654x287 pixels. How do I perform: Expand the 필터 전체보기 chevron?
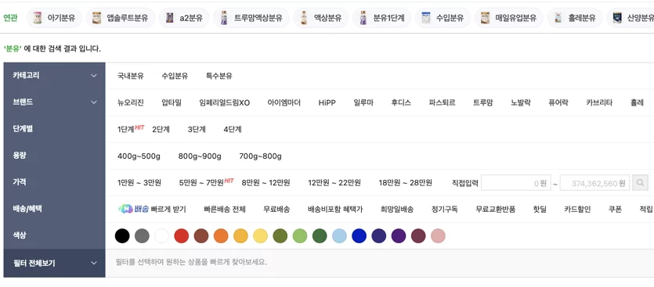coord(94,264)
